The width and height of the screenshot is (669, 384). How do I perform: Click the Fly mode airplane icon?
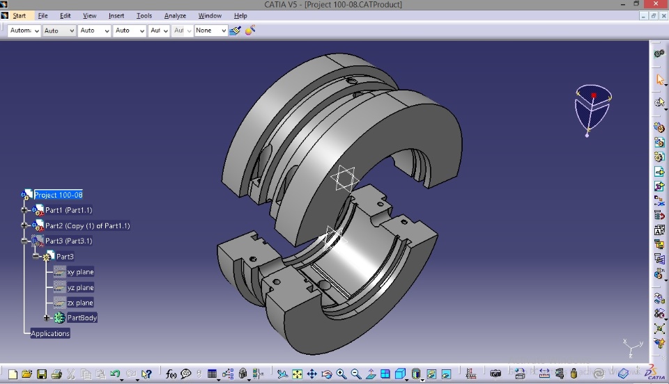point(282,374)
